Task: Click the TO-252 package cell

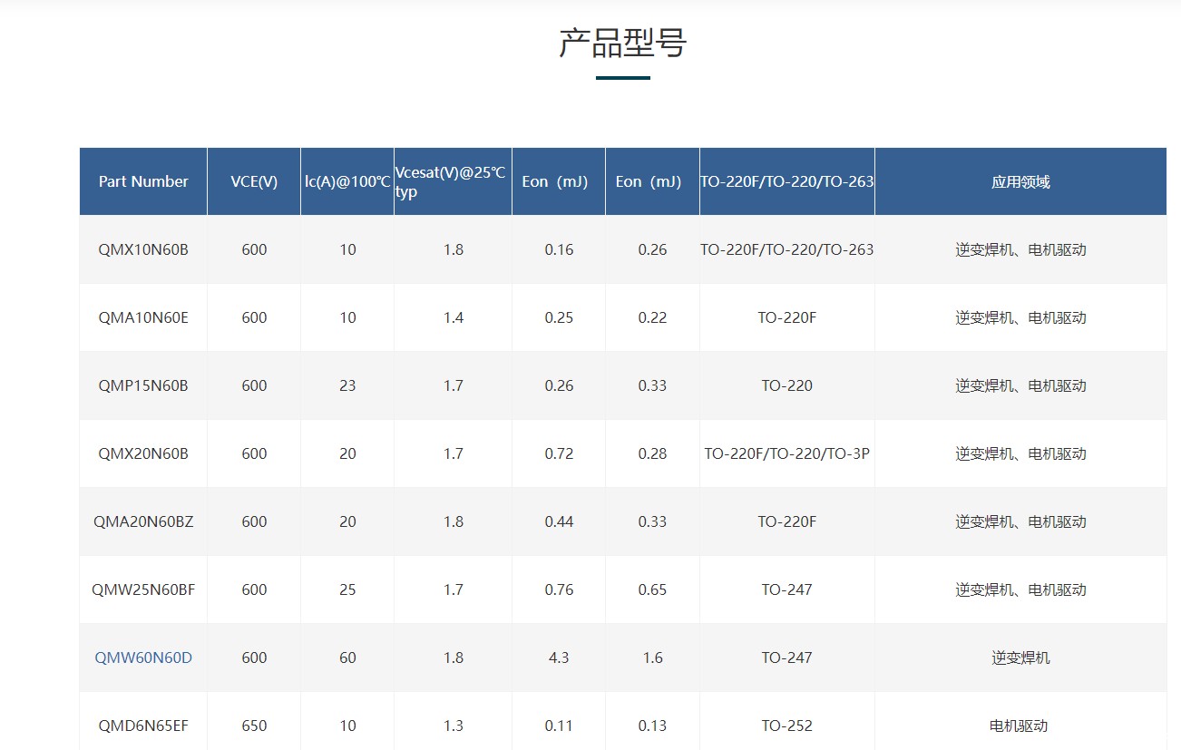Action: 786,726
